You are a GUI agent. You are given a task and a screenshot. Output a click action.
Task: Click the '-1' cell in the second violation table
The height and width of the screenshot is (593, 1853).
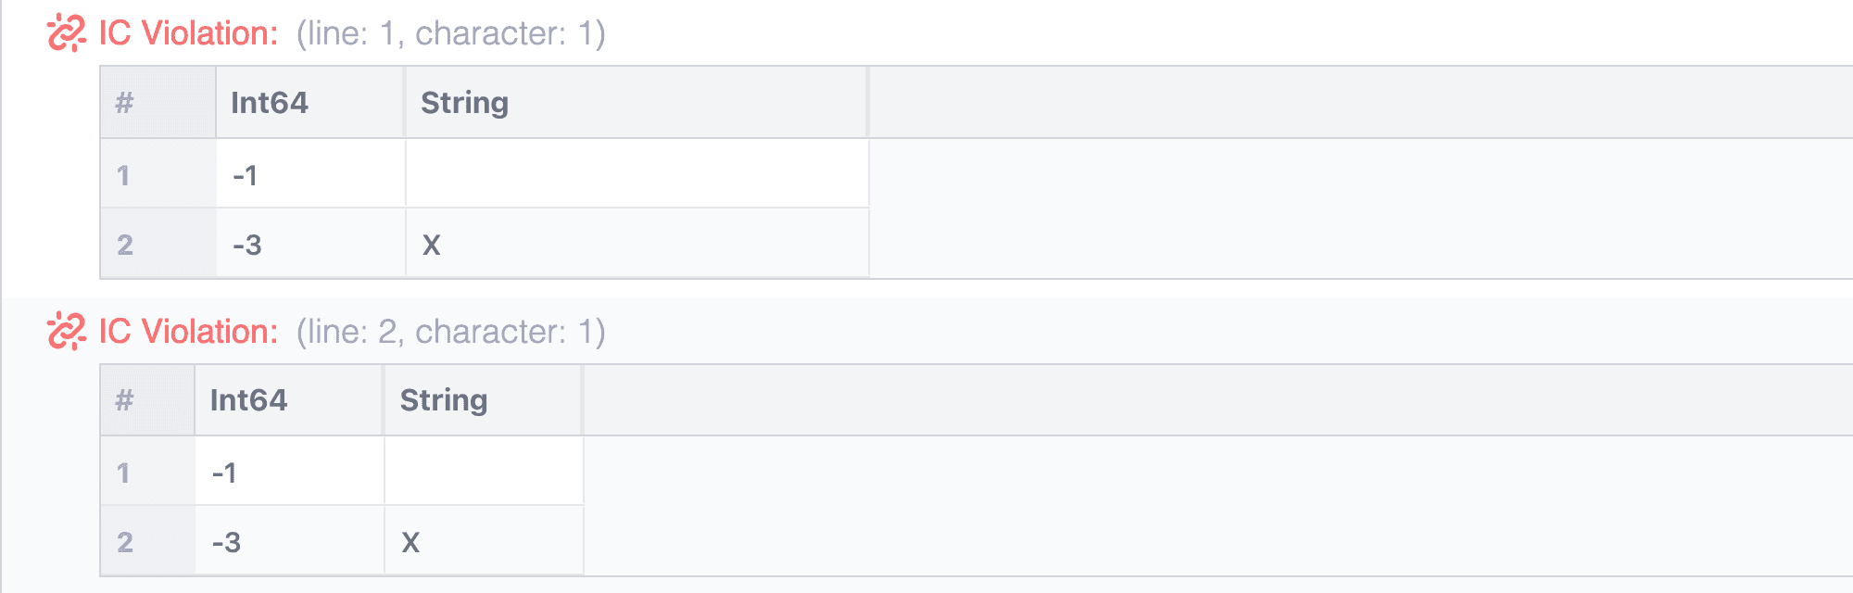224,473
